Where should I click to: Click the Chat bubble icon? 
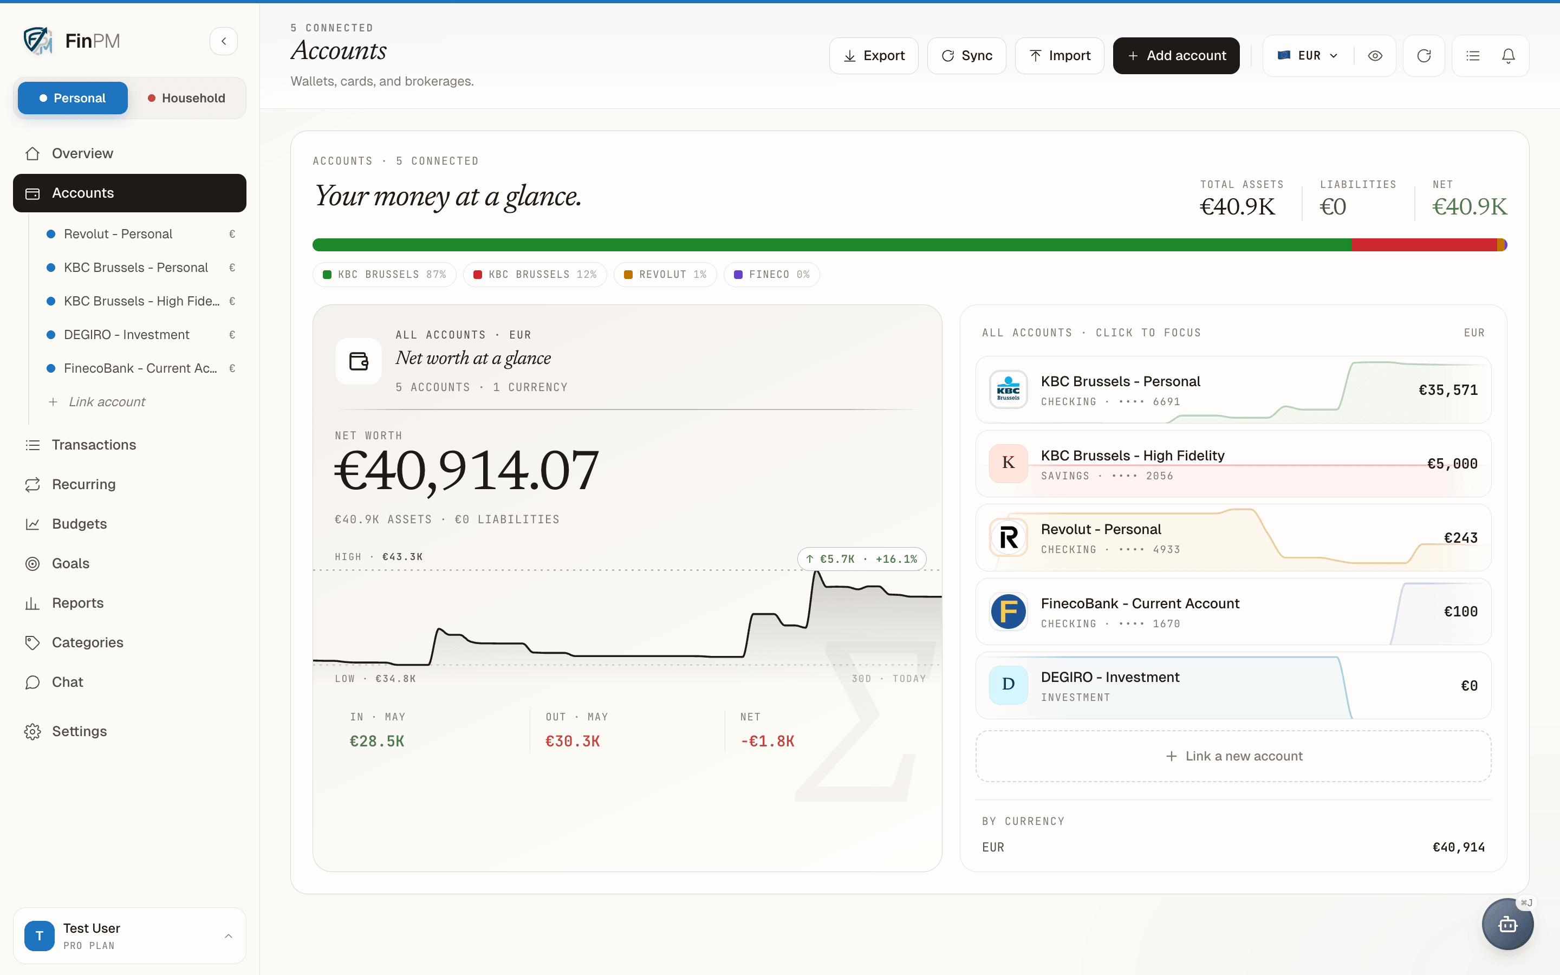click(x=32, y=682)
